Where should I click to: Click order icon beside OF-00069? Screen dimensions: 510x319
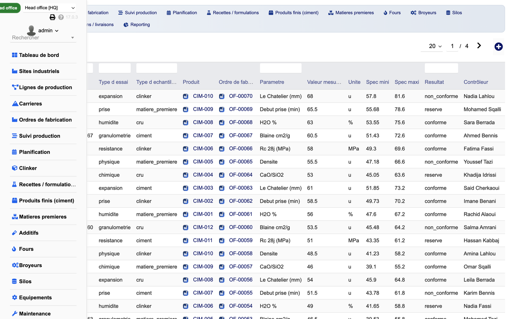(x=222, y=110)
